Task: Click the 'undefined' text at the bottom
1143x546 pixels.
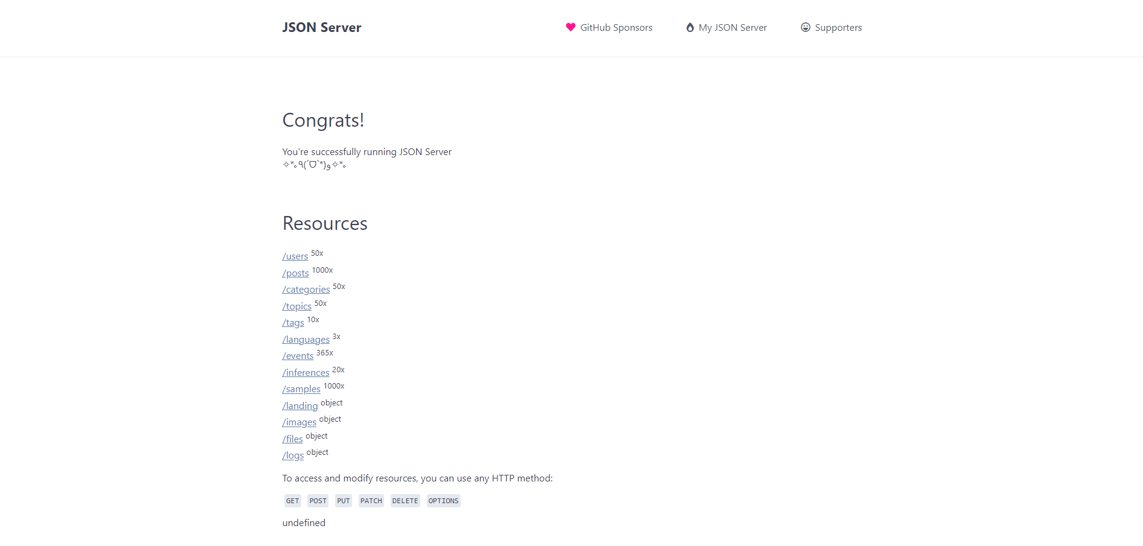Action: tap(304, 523)
